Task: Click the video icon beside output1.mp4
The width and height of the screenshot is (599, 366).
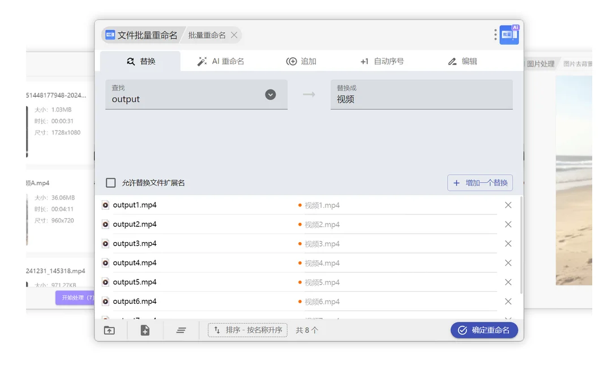Action: (105, 205)
